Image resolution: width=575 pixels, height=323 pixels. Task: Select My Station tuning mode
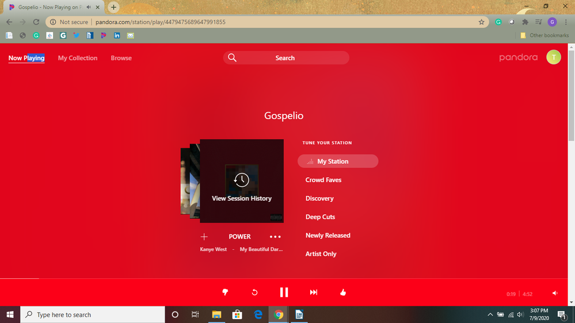[x=338, y=161]
